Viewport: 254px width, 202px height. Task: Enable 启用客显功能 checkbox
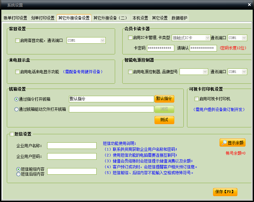tap(18, 41)
